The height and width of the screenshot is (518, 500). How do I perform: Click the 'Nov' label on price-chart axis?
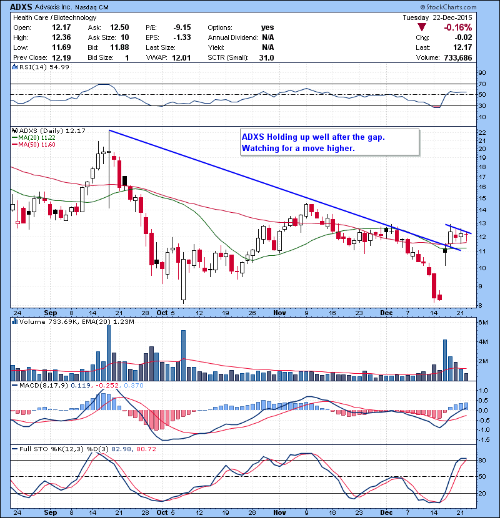[279, 313]
